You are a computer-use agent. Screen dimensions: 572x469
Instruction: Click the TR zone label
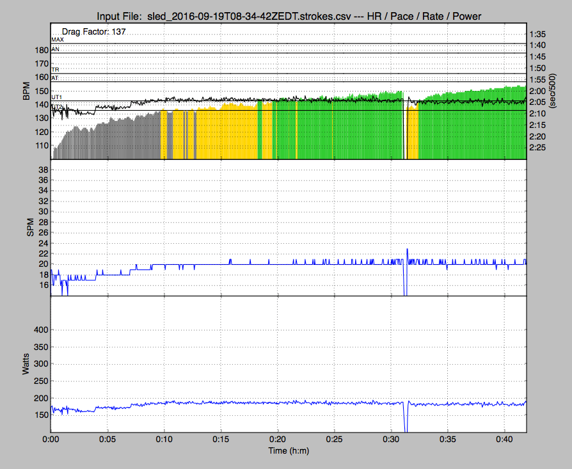point(55,68)
